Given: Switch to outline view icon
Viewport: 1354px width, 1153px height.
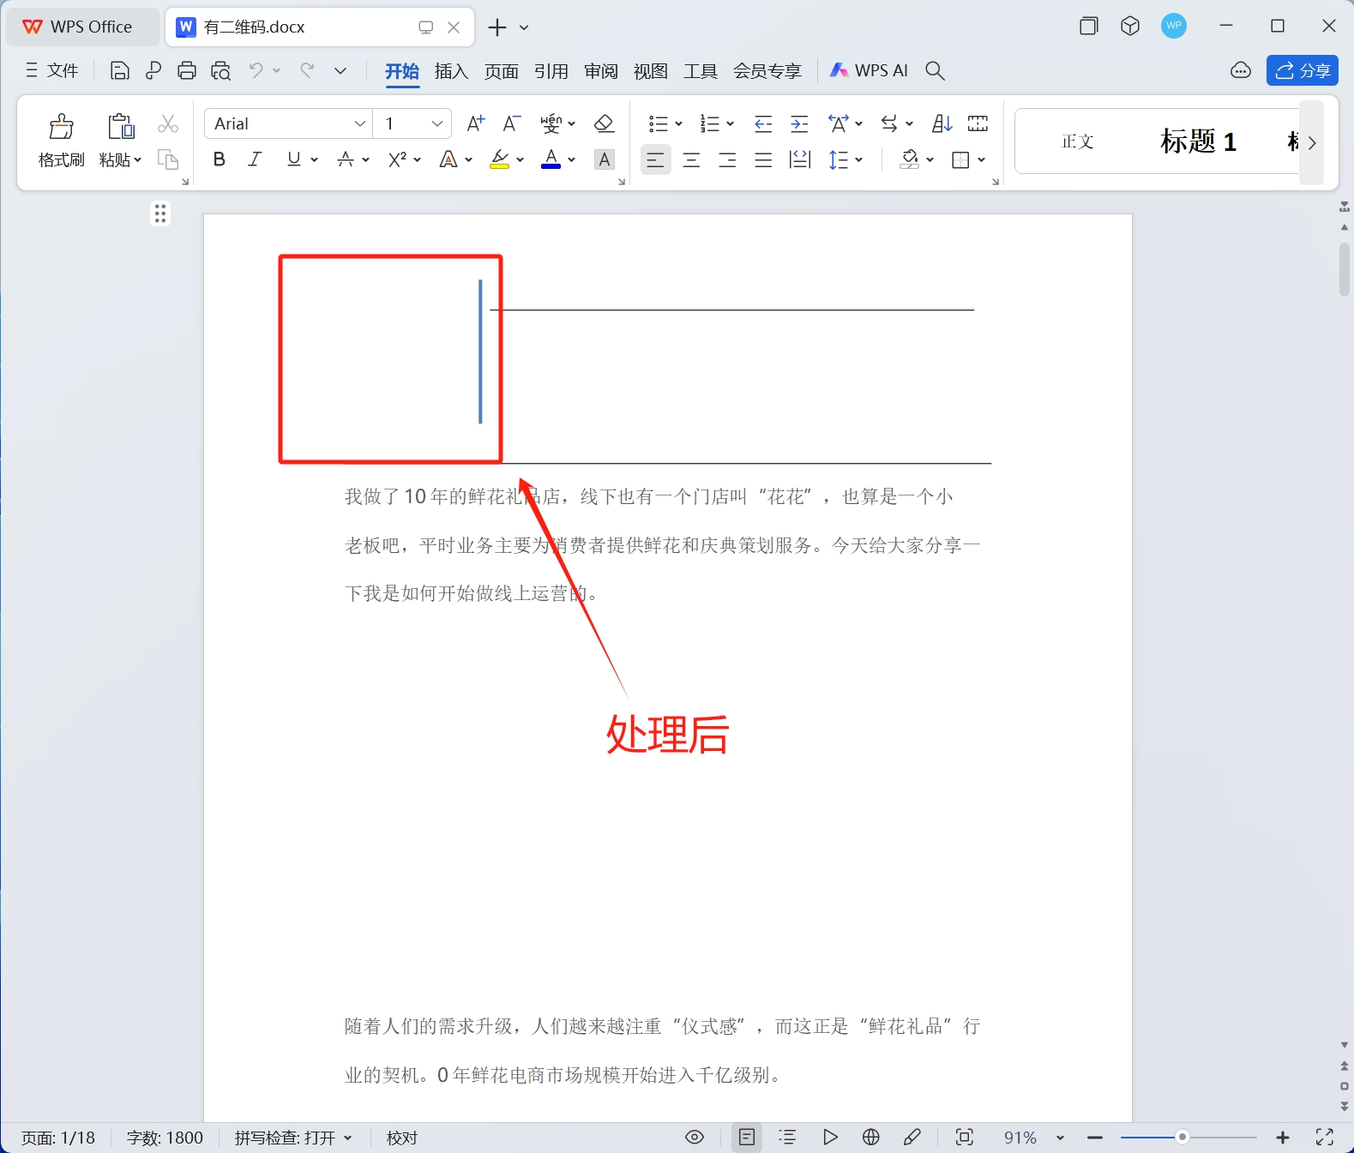Looking at the screenshot, I should click(788, 1138).
